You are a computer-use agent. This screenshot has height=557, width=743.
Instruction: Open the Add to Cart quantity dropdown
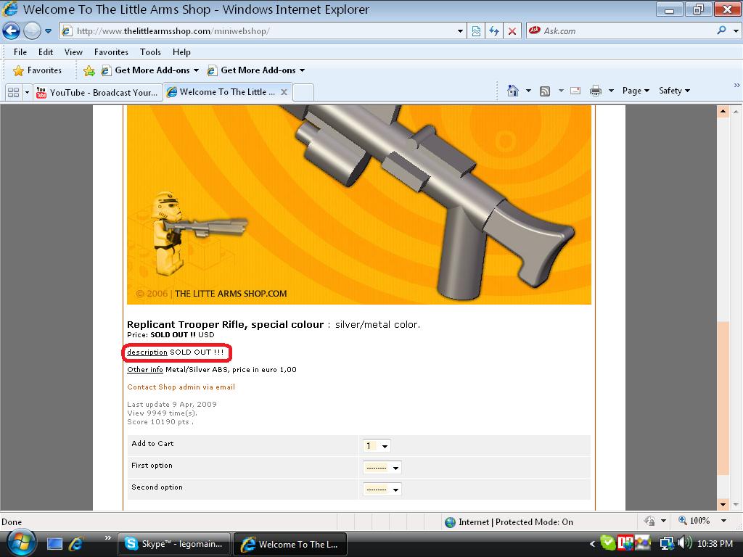pyautogui.click(x=377, y=446)
